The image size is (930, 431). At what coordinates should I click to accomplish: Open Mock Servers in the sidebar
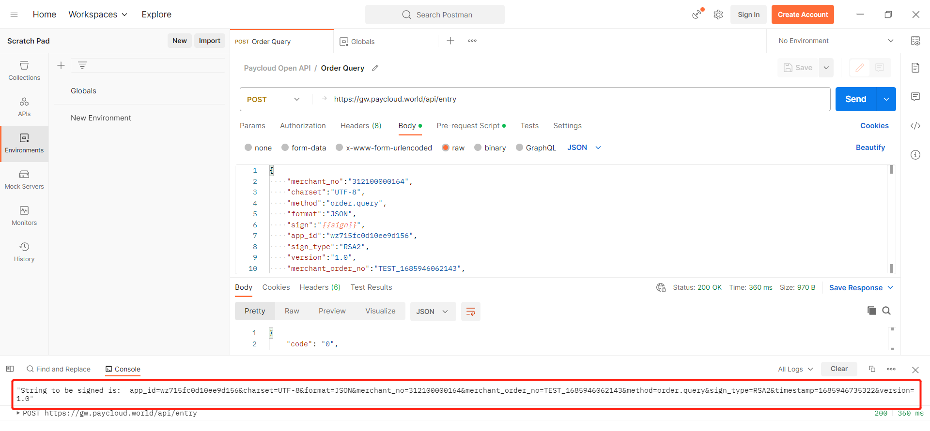coord(24,179)
